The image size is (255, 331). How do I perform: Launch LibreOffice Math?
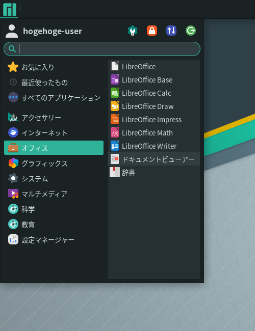[154, 133]
